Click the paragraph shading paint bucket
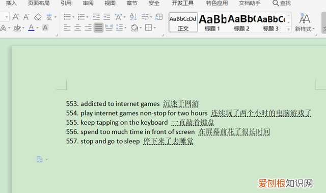Screen dimensions: 326x193 134,27
